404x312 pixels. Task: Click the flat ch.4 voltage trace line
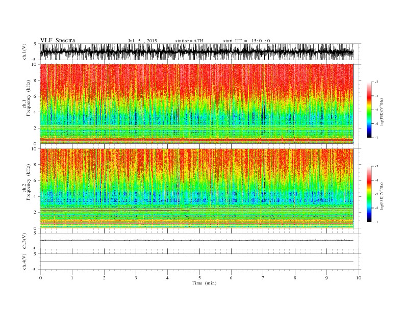point(196,262)
